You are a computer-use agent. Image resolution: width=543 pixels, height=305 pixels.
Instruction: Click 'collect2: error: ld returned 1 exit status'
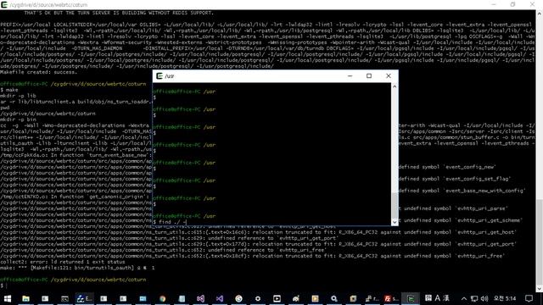pyautogui.click(x=63, y=262)
